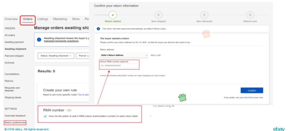Click the RMA number input field
The width and height of the screenshot is (292, 131).
119,65
